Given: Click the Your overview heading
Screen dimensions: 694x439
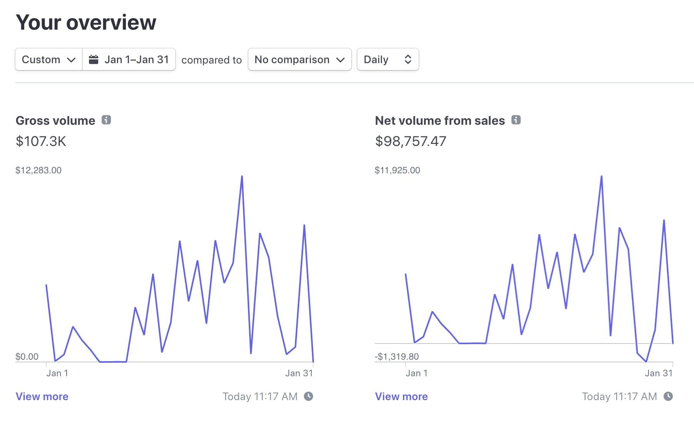Looking at the screenshot, I should pos(86,22).
